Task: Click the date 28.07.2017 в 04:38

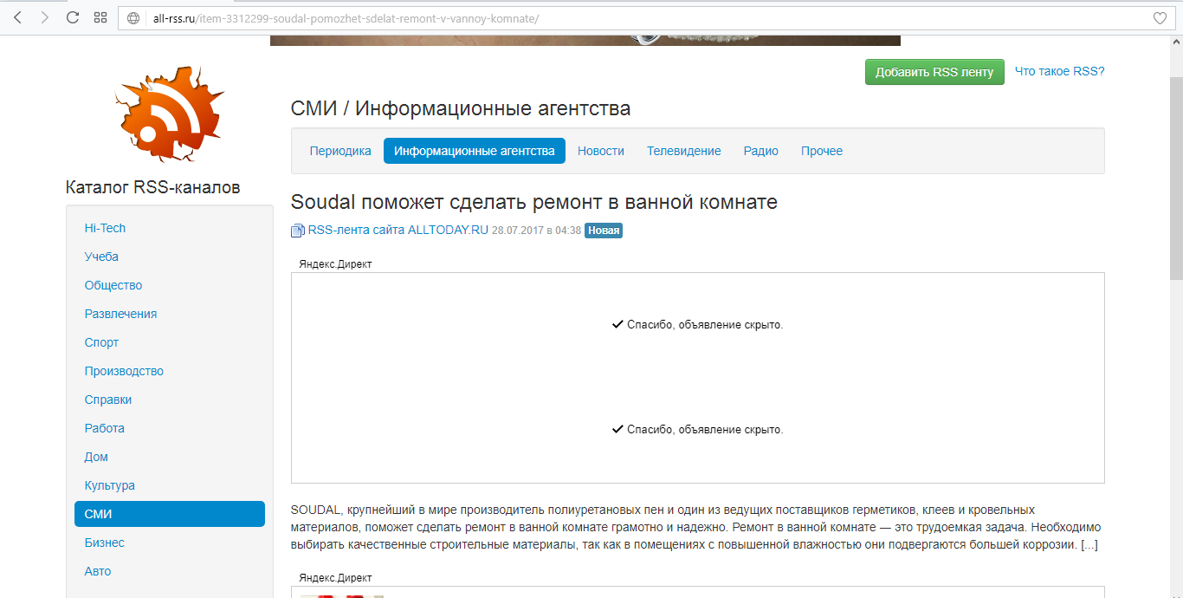Action: [536, 231]
